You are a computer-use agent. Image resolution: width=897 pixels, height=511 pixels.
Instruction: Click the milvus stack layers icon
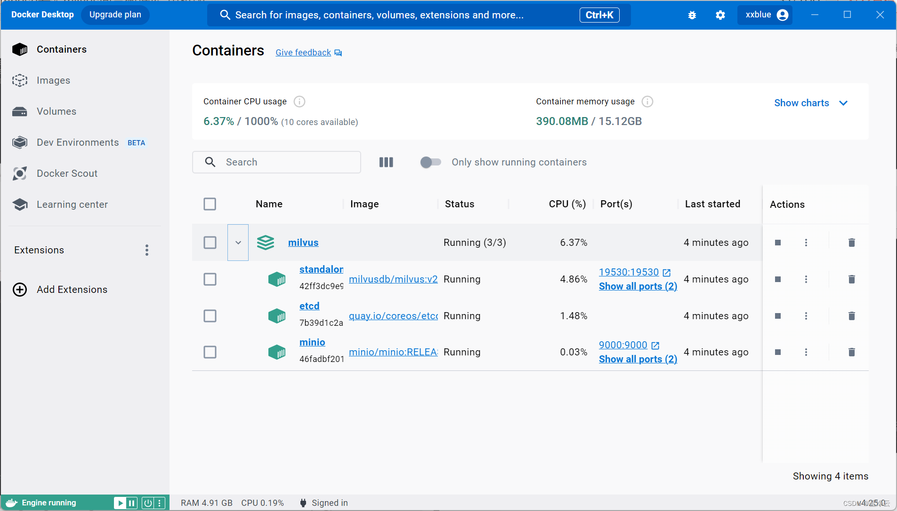point(266,243)
